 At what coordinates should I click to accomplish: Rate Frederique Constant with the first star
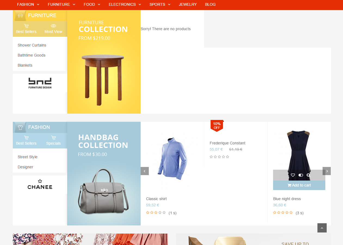pos(211,157)
